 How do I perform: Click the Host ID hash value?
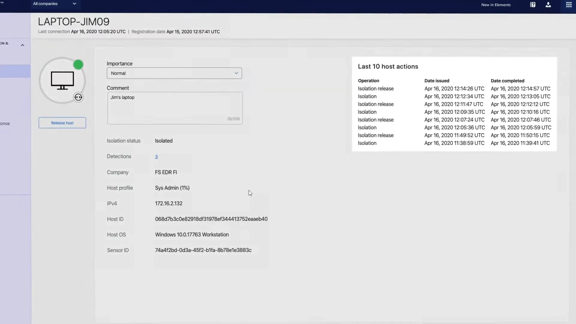coord(211,219)
